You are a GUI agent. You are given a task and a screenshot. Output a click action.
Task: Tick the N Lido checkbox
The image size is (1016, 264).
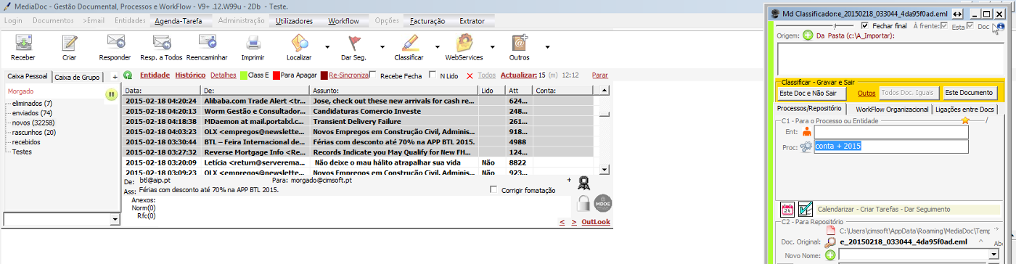coord(433,74)
